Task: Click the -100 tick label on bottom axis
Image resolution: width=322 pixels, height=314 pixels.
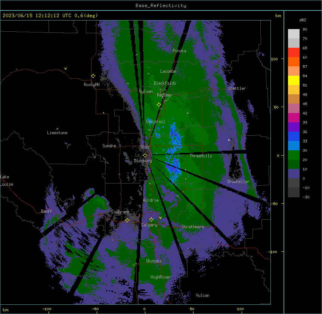Action: point(47,309)
